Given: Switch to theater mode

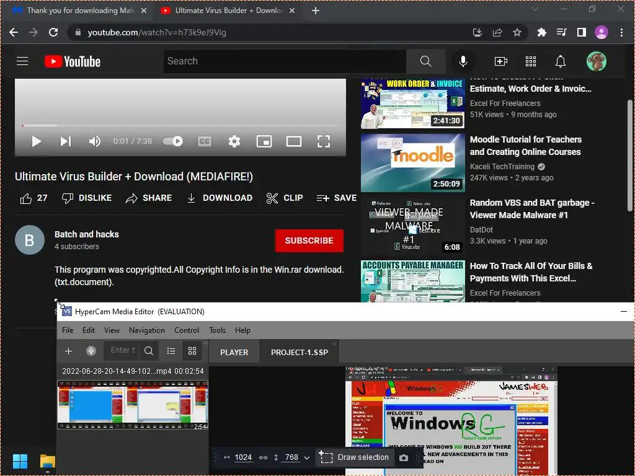Looking at the screenshot, I should point(293,141).
